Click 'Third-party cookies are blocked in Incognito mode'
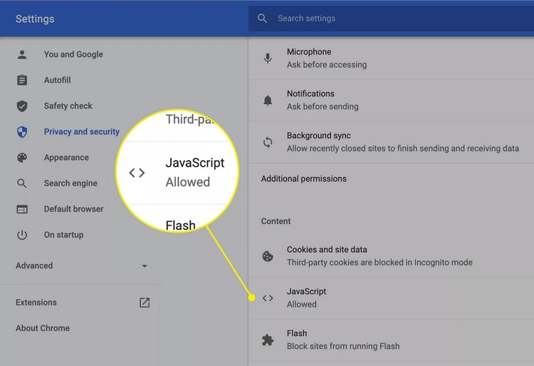 click(x=379, y=263)
